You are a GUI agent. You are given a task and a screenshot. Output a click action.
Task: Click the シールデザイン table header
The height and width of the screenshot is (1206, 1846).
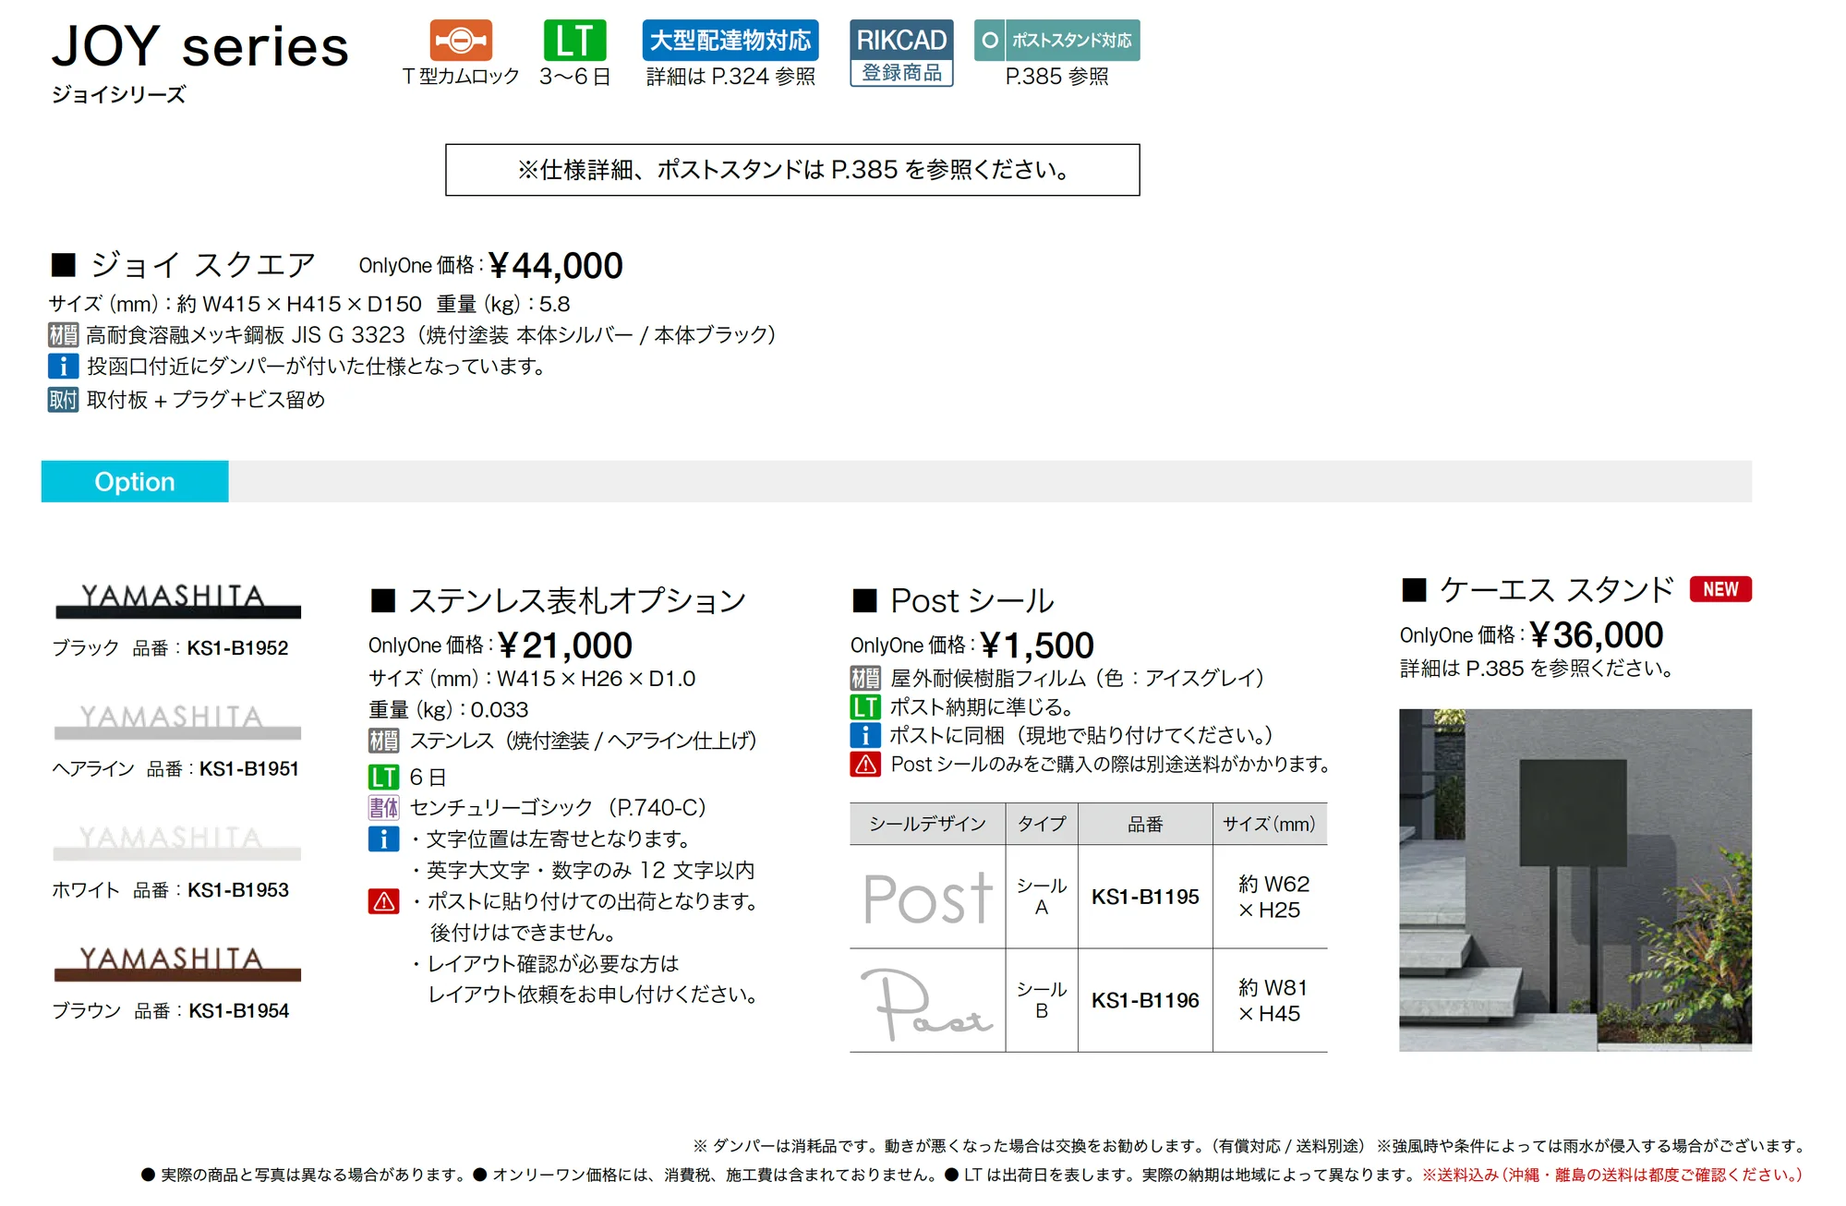[927, 824]
